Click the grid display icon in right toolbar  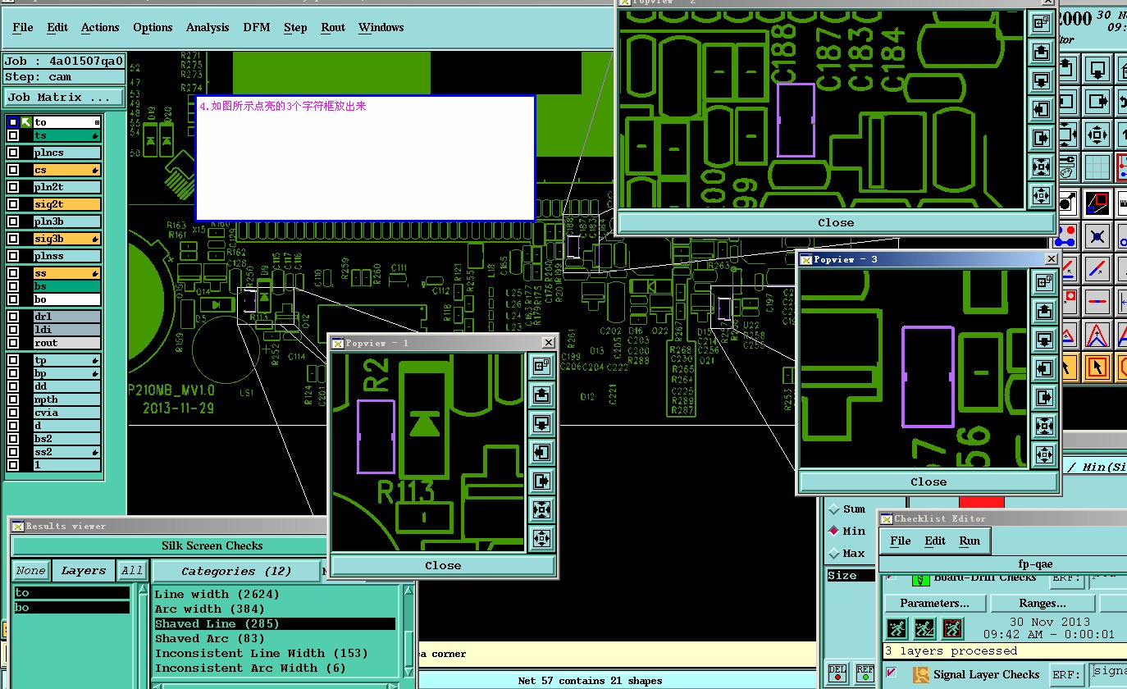pos(1097,168)
